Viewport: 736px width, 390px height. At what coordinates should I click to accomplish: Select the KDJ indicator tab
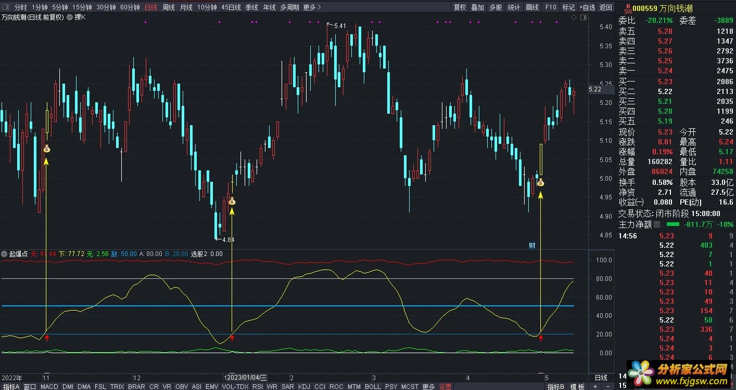click(304, 386)
